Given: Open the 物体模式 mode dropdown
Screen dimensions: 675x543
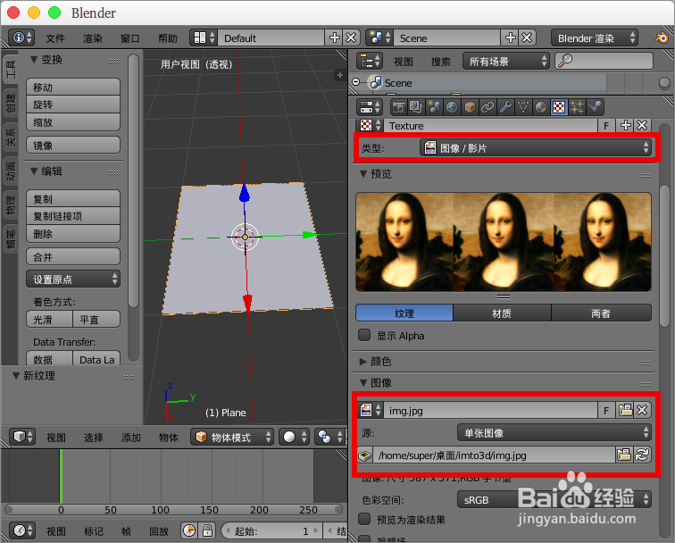Looking at the screenshot, I should pyautogui.click(x=232, y=437).
